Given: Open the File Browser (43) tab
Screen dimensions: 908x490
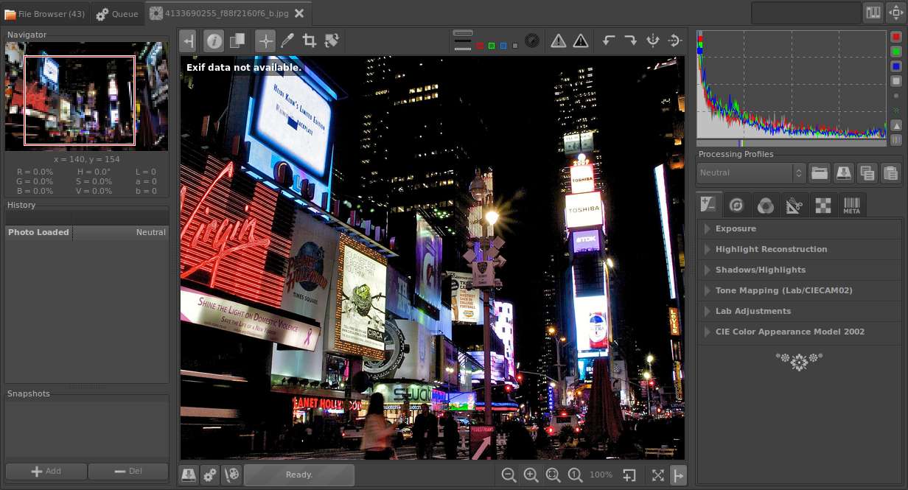Looking at the screenshot, I should point(45,13).
